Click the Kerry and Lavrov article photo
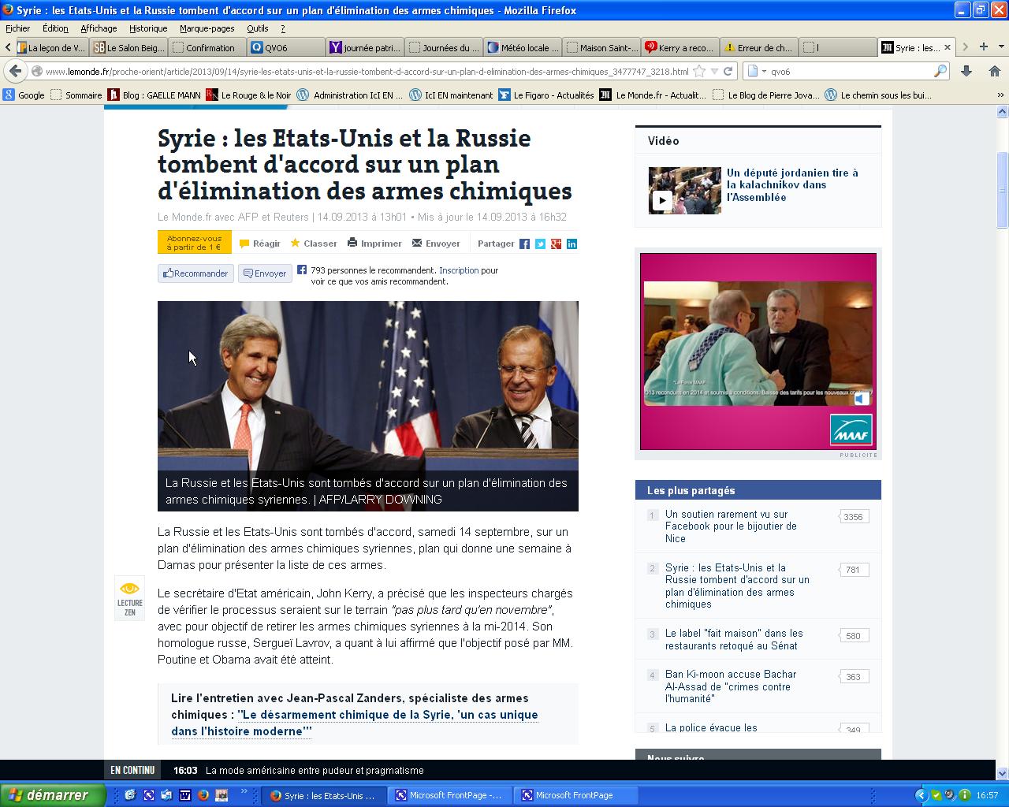Viewport: 1009px width, 807px height. [368, 406]
